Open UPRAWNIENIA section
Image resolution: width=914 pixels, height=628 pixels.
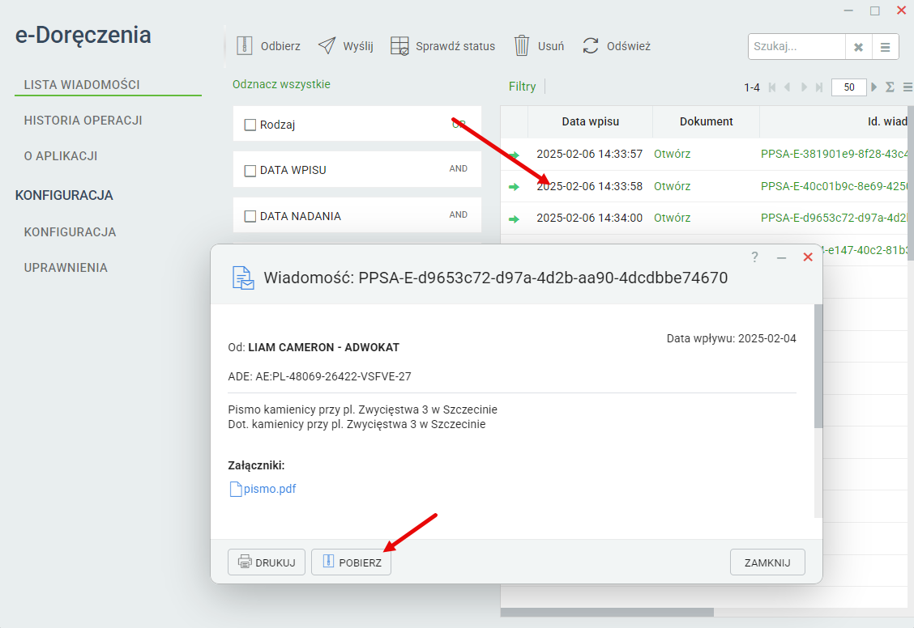pyautogui.click(x=66, y=268)
